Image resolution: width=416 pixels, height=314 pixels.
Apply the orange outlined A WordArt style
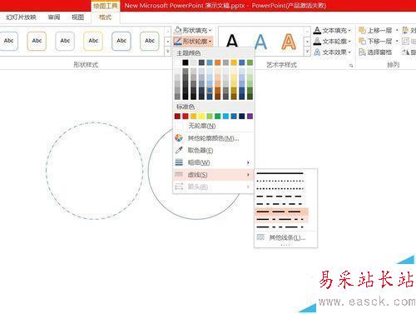[289, 42]
